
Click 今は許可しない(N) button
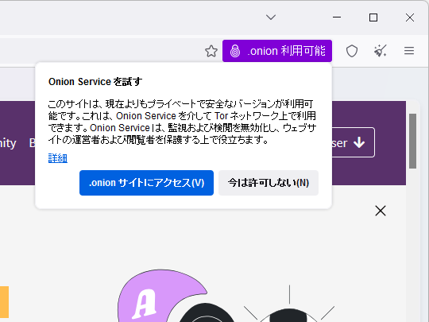coord(269,183)
